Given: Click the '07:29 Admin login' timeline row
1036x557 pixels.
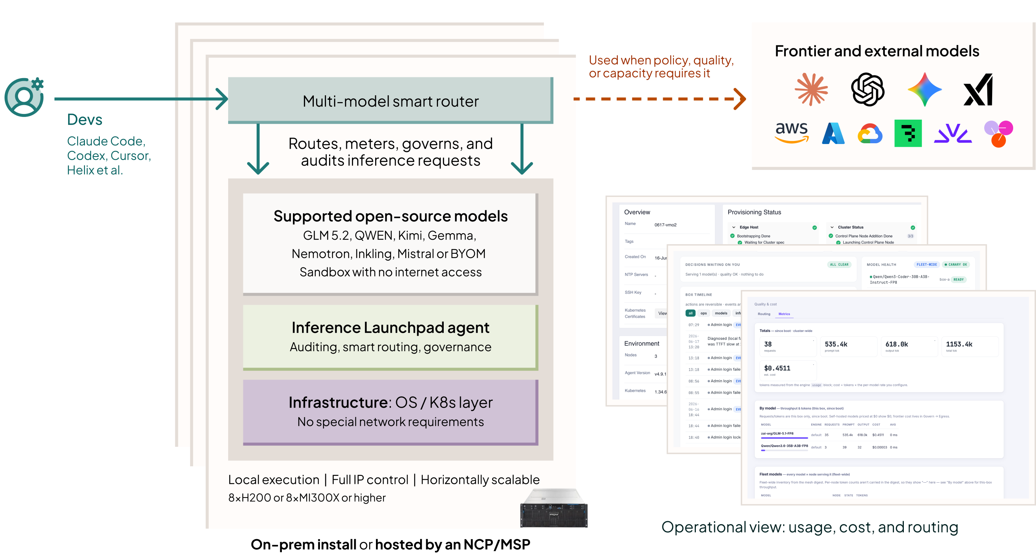Looking at the screenshot, I should 714,325.
